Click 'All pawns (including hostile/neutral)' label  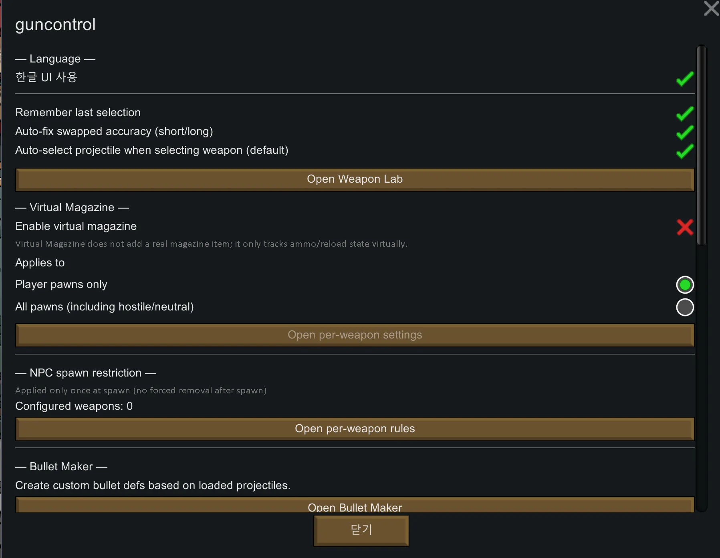coord(104,307)
